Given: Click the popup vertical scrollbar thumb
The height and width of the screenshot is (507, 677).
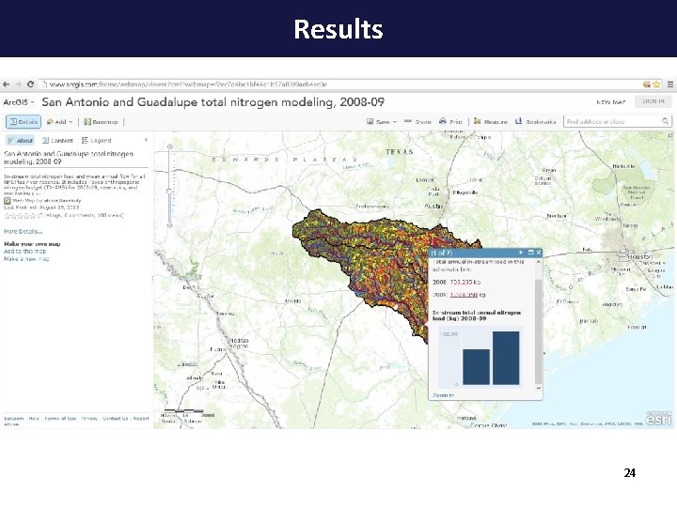Looking at the screenshot, I should coord(538,331).
